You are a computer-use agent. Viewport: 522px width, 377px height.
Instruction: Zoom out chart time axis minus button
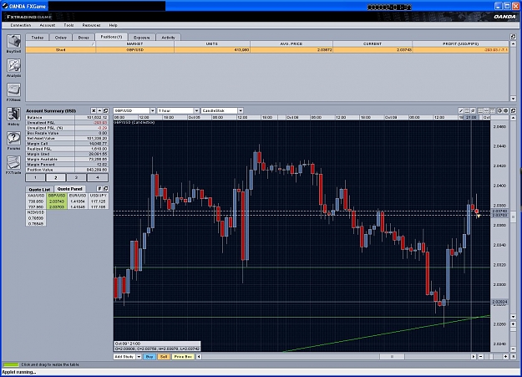(481, 357)
